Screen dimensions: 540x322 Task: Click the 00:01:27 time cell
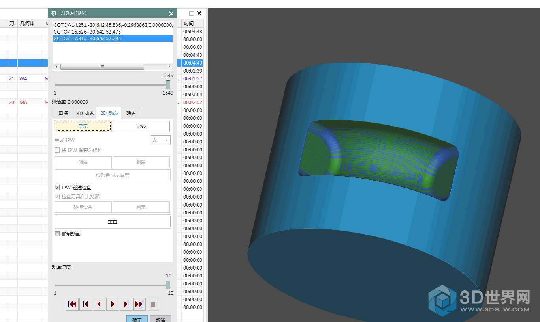[193, 79]
